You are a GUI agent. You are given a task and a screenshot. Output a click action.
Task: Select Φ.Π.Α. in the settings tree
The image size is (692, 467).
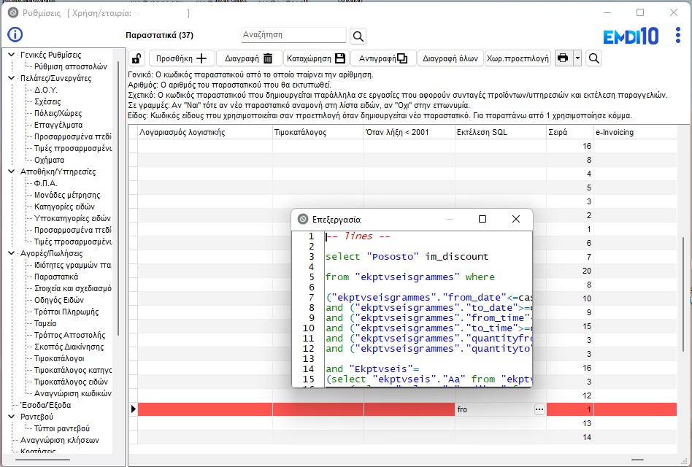[x=45, y=183]
